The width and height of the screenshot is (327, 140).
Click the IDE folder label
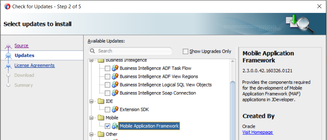point(109,101)
